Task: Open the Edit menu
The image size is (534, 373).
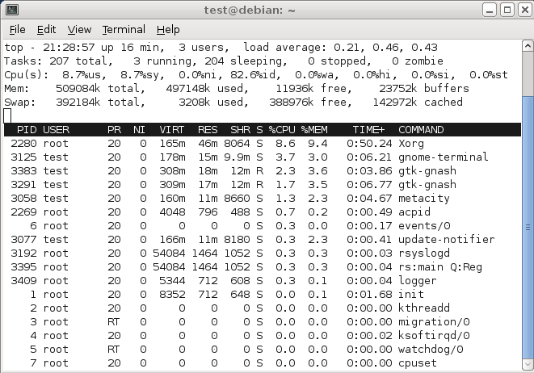Action: click(x=46, y=30)
